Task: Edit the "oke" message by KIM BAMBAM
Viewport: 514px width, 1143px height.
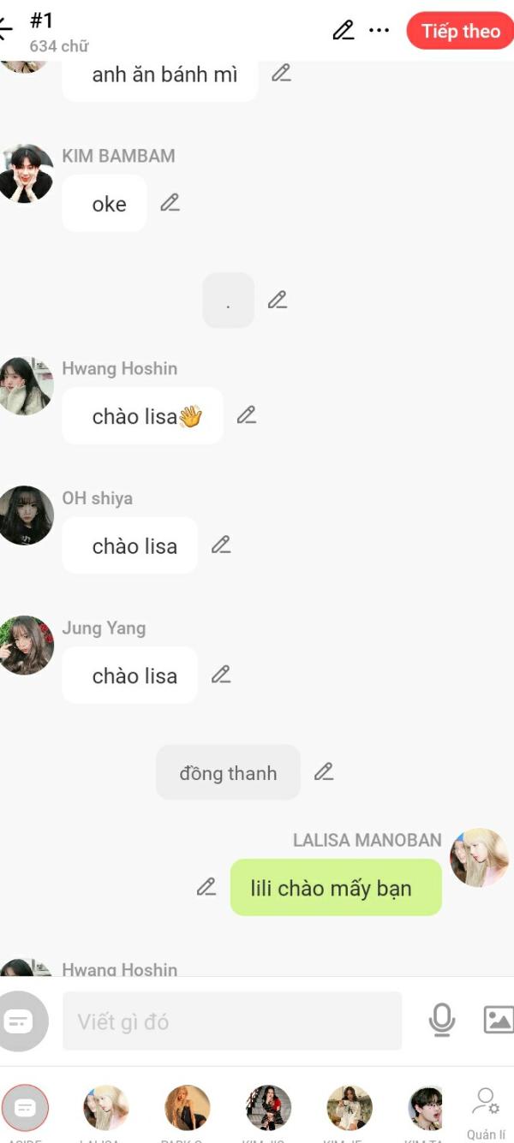Action: click(170, 203)
